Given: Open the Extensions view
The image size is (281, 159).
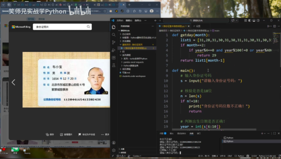Looking at the screenshot, I should 114,58.
